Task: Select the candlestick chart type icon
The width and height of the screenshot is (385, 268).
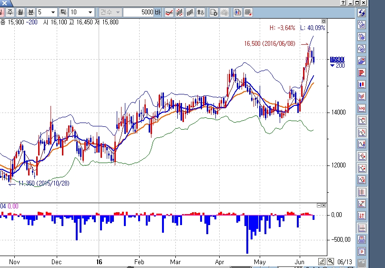Action: 362,84
